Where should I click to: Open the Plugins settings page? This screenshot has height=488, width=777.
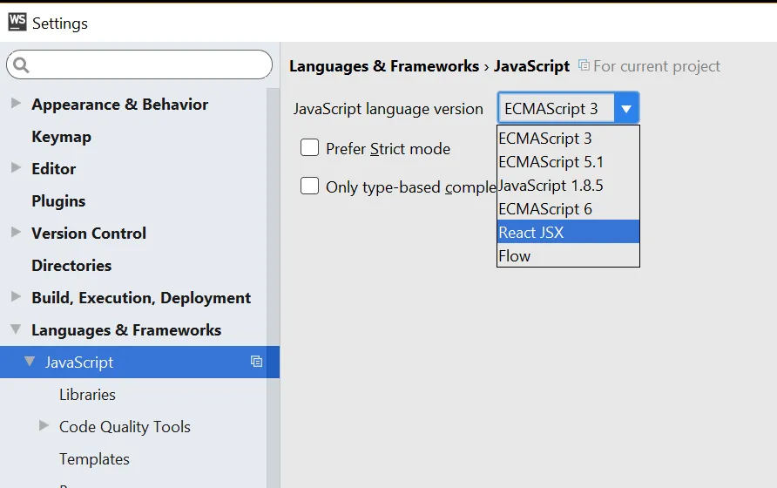point(58,201)
